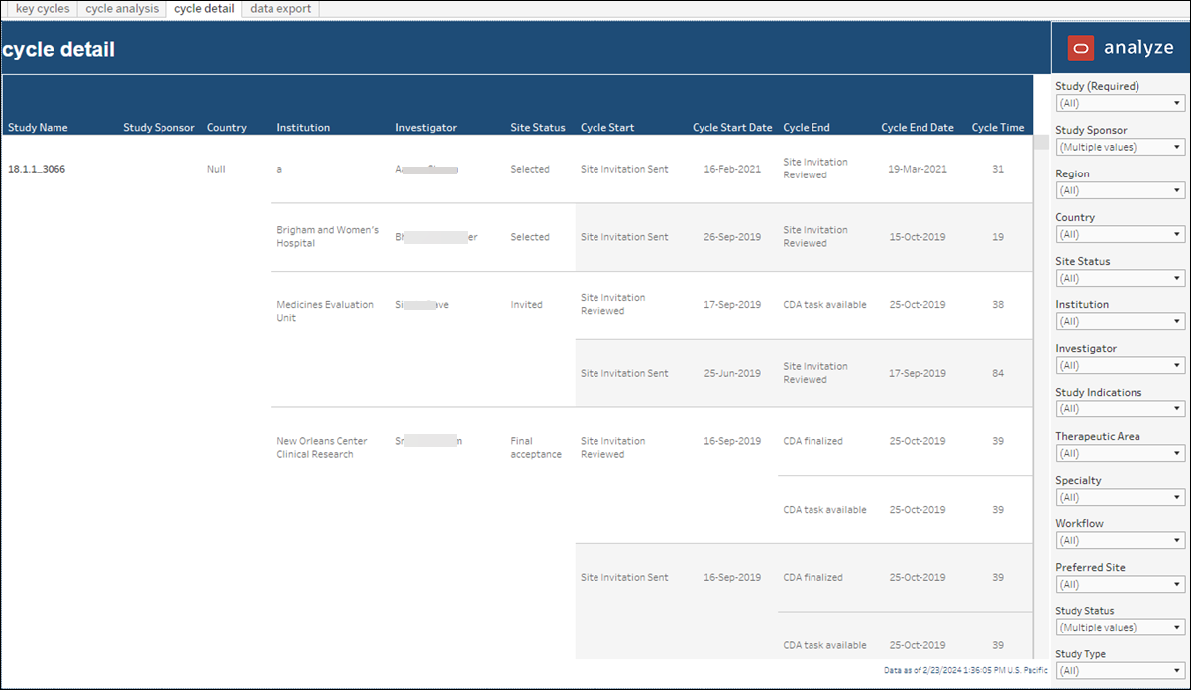Click the 15-Oct-2019 cycle end date
1191x690 pixels.
918,237
